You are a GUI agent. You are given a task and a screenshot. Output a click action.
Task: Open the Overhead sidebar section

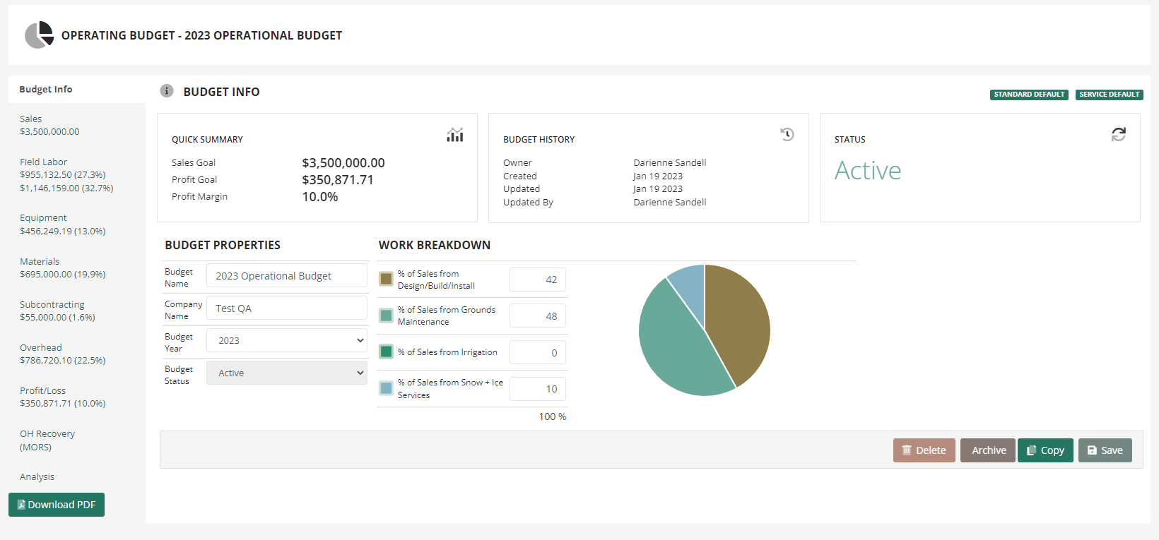[x=62, y=354]
